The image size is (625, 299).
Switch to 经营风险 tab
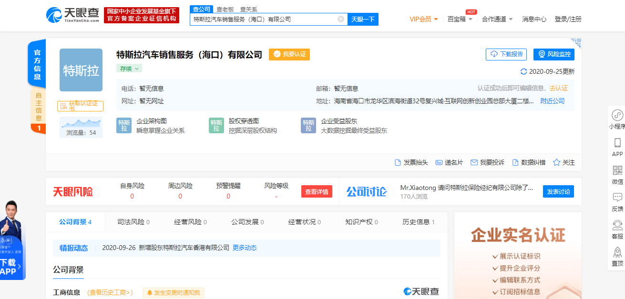(x=191, y=222)
